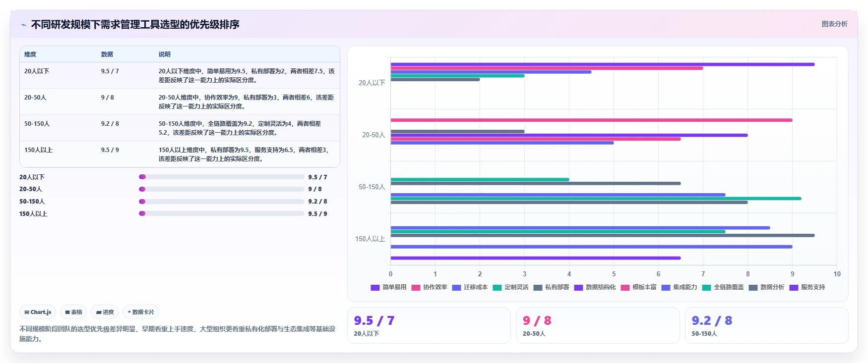Toggle the 迁移成本 legend entry

click(470, 287)
